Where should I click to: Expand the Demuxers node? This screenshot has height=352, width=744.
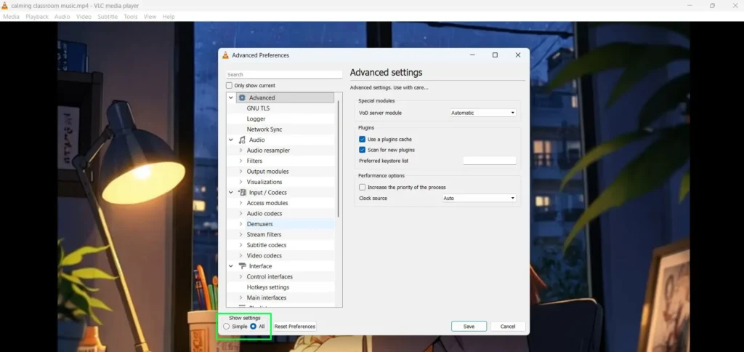pyautogui.click(x=240, y=224)
